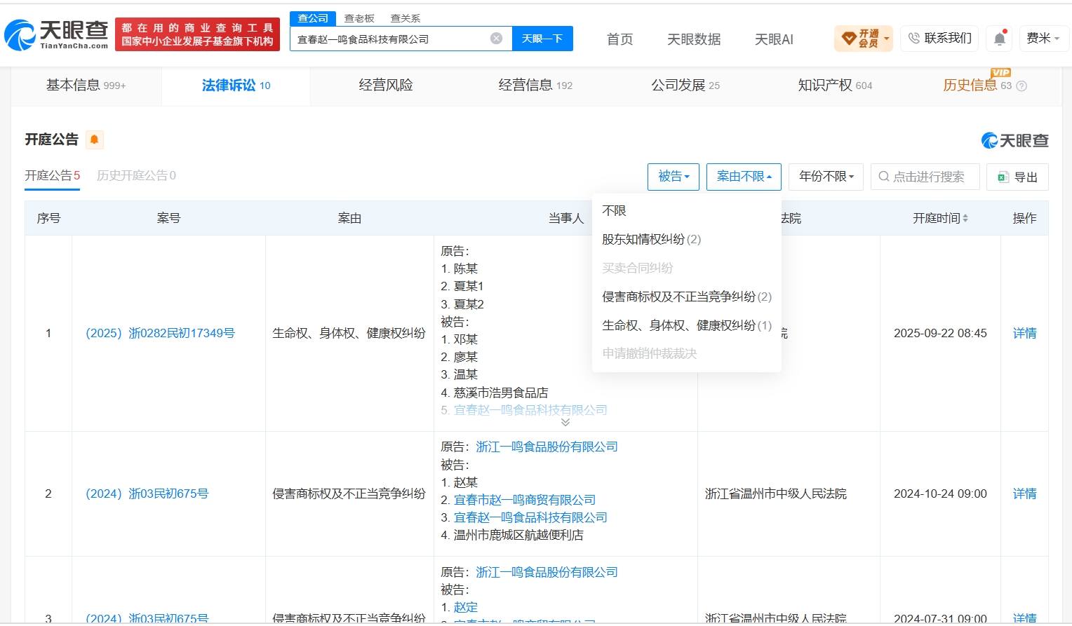Image resolution: width=1072 pixels, height=626 pixels.
Task: Toggle the court announcement alert bell
Action: coord(94,140)
